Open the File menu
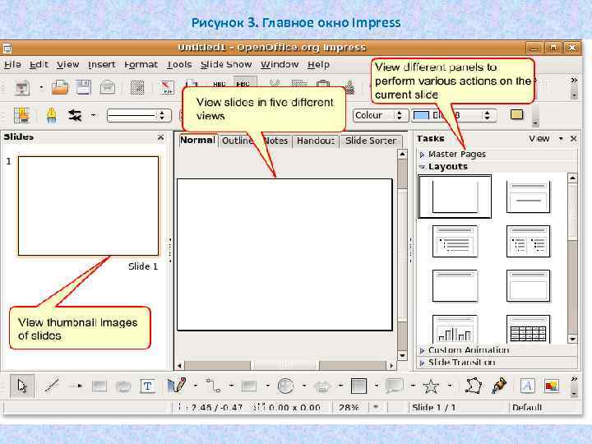The height and width of the screenshot is (444, 592). click(12, 65)
